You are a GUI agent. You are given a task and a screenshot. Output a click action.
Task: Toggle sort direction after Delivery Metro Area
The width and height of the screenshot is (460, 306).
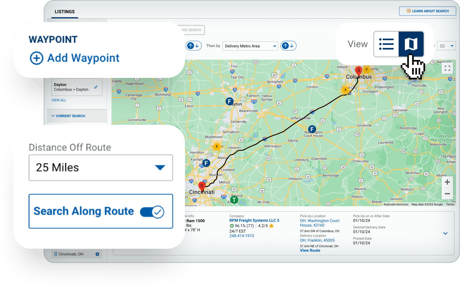(x=288, y=46)
